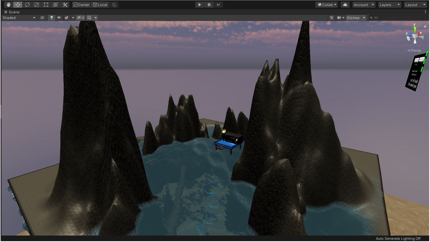The image size is (430, 242).
Task: Open the Layers dropdown
Action: point(389,5)
